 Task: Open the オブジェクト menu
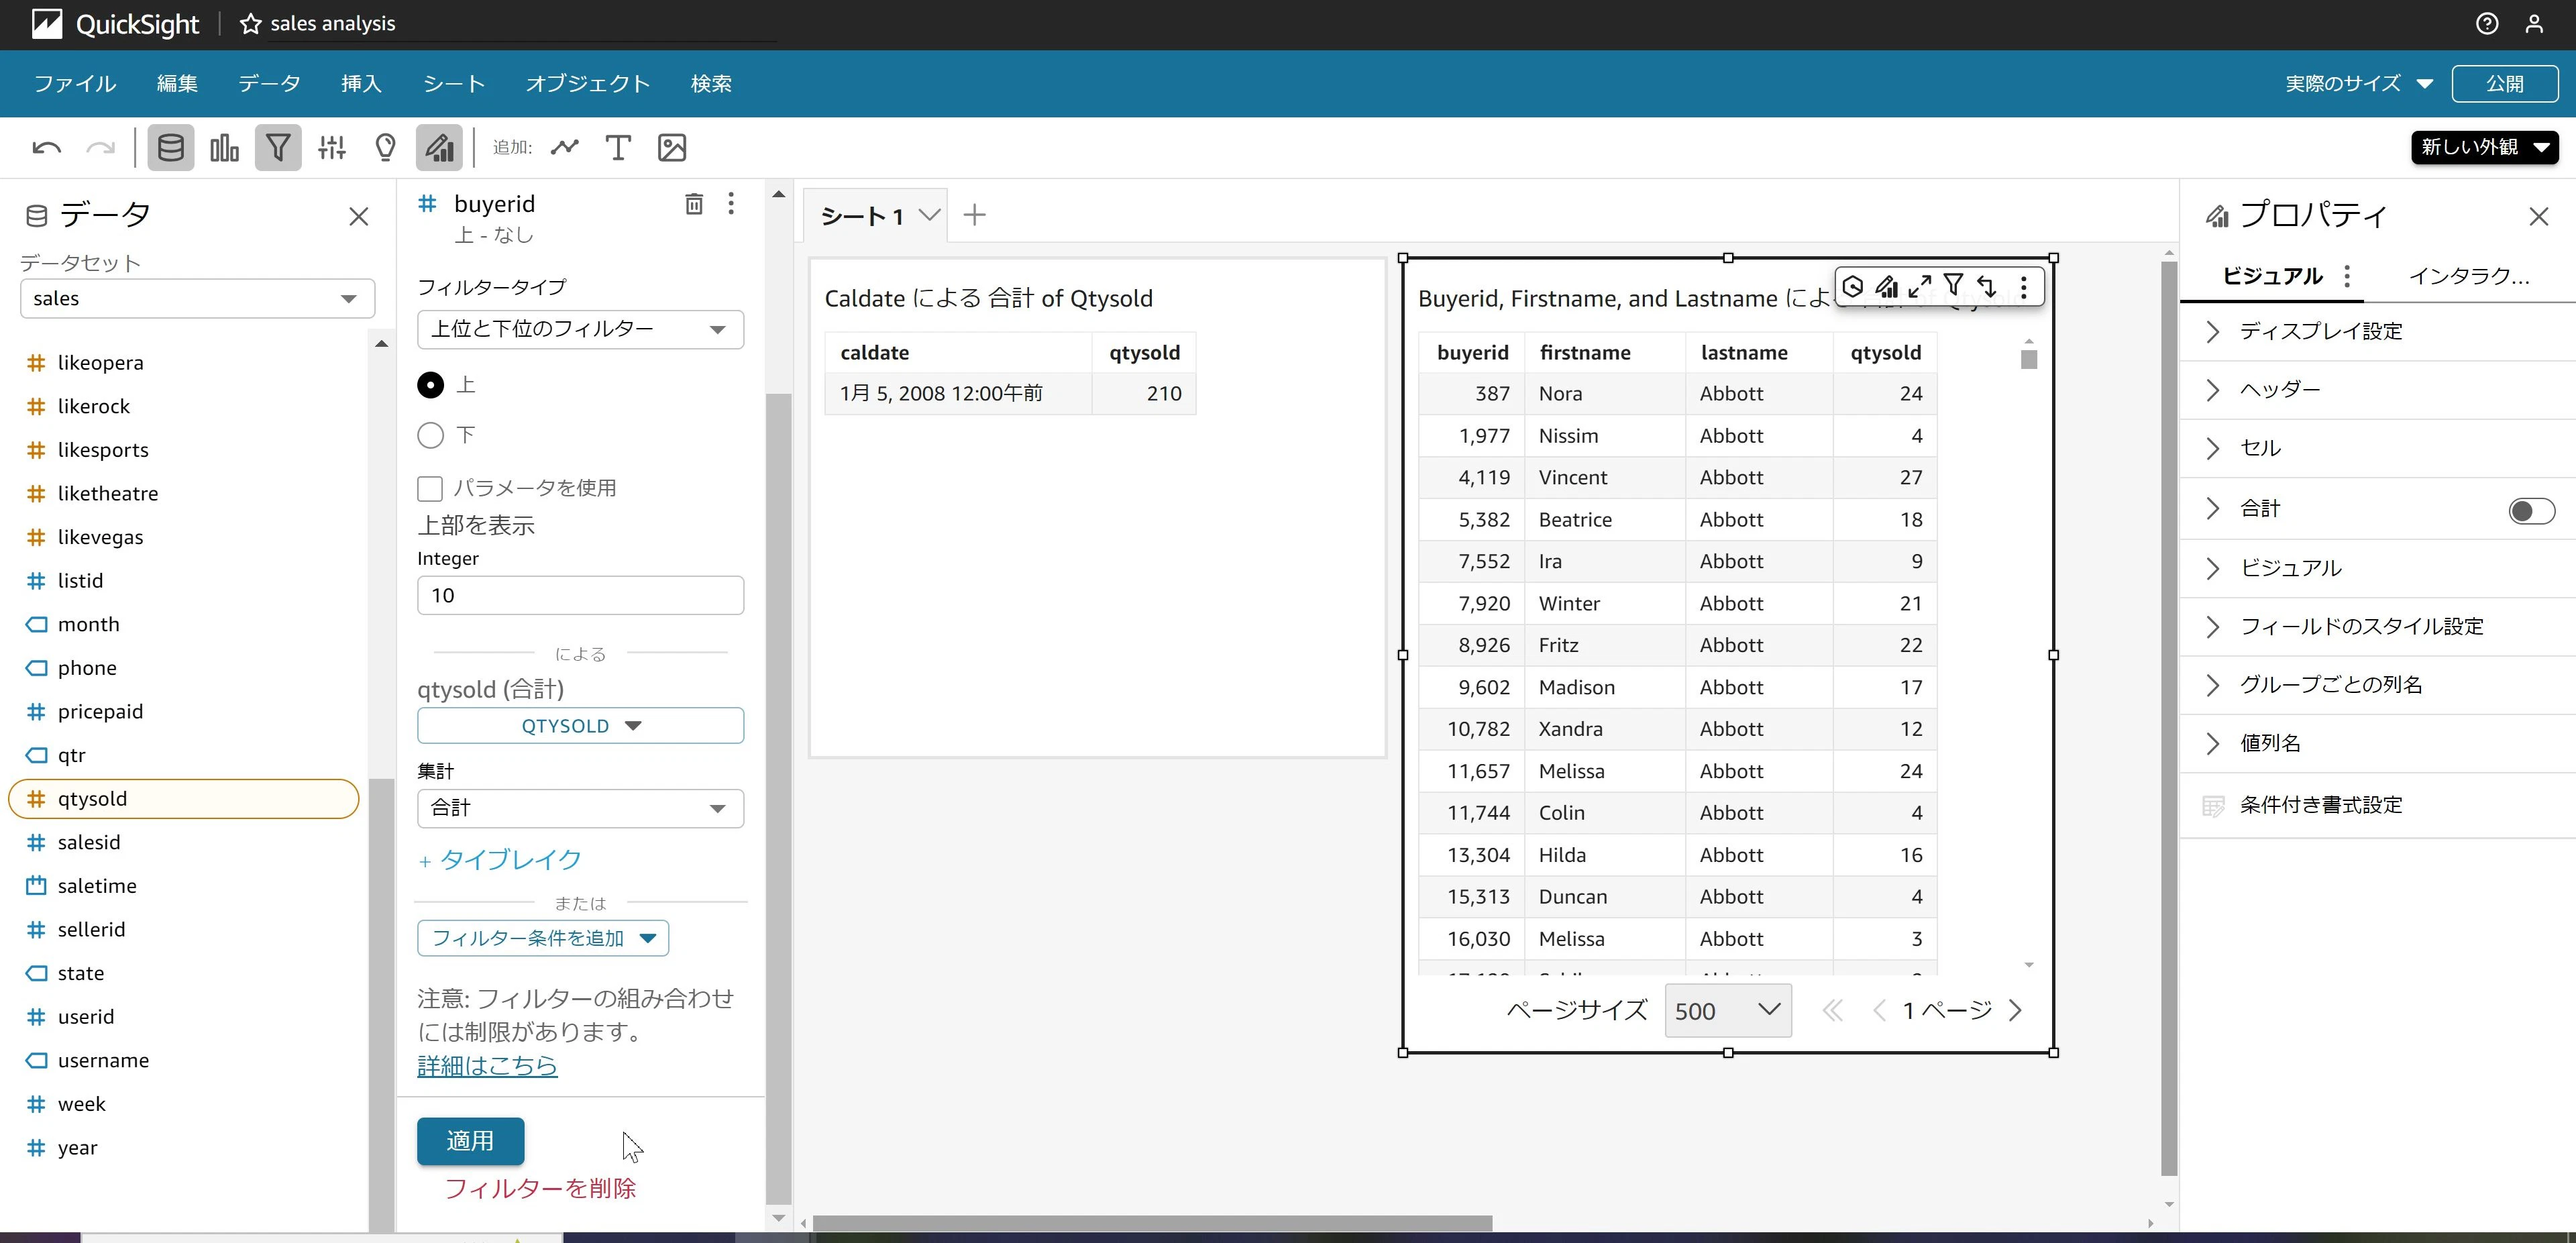point(588,83)
